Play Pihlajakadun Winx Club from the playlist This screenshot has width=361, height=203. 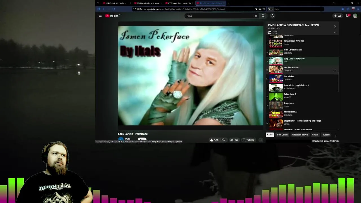[x=302, y=43]
